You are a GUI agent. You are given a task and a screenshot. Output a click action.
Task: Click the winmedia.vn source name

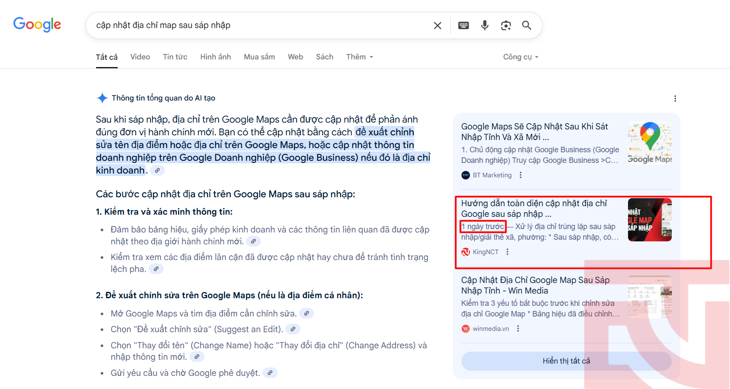click(491, 329)
